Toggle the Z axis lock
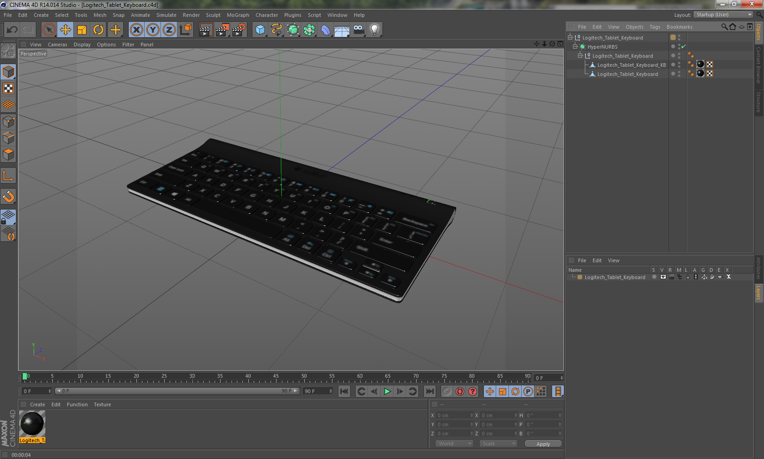 point(169,30)
